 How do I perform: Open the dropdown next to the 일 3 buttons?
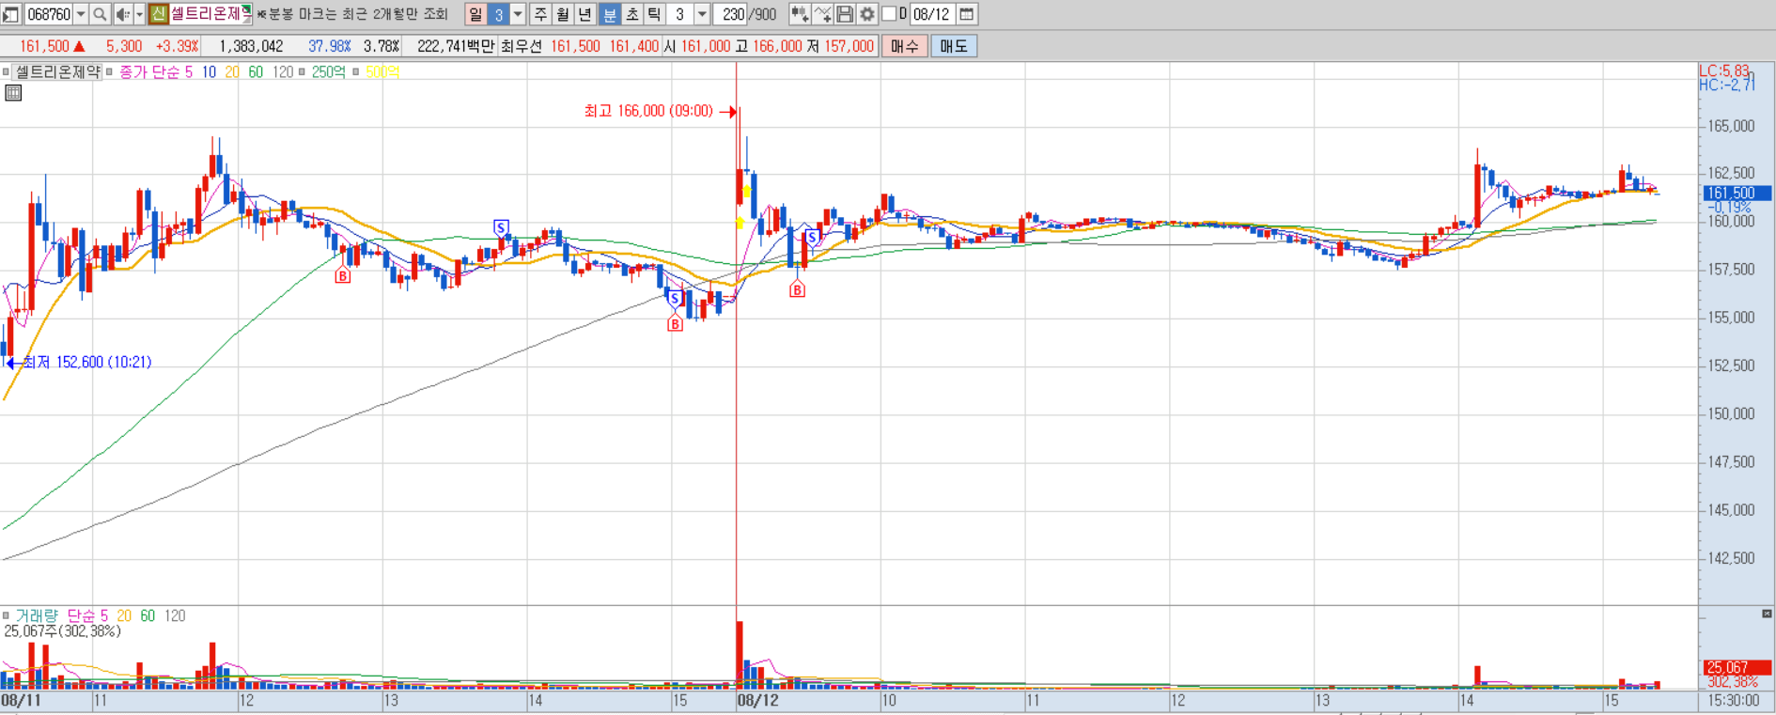point(518,14)
